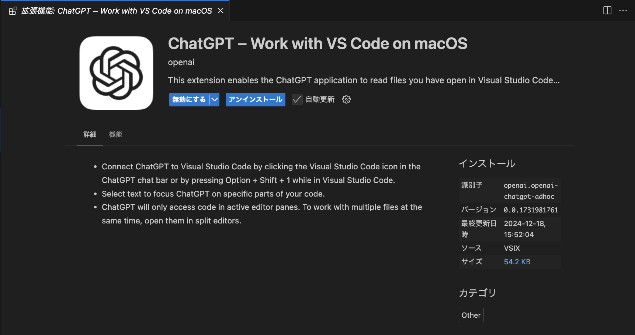635x335 pixels.
Task: Click the 最終更新日時 date value
Action: click(x=525, y=229)
